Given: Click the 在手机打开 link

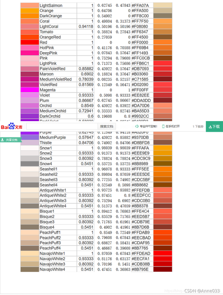Looking at the screenshot, I should [x=173, y=126].
